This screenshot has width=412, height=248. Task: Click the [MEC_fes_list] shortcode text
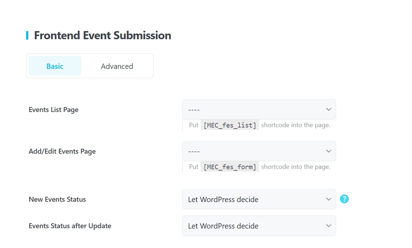230,125
